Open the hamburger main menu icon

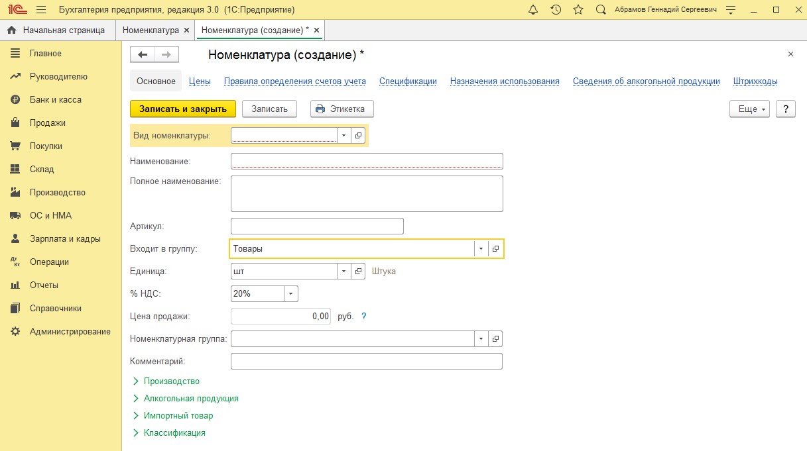tap(41, 10)
